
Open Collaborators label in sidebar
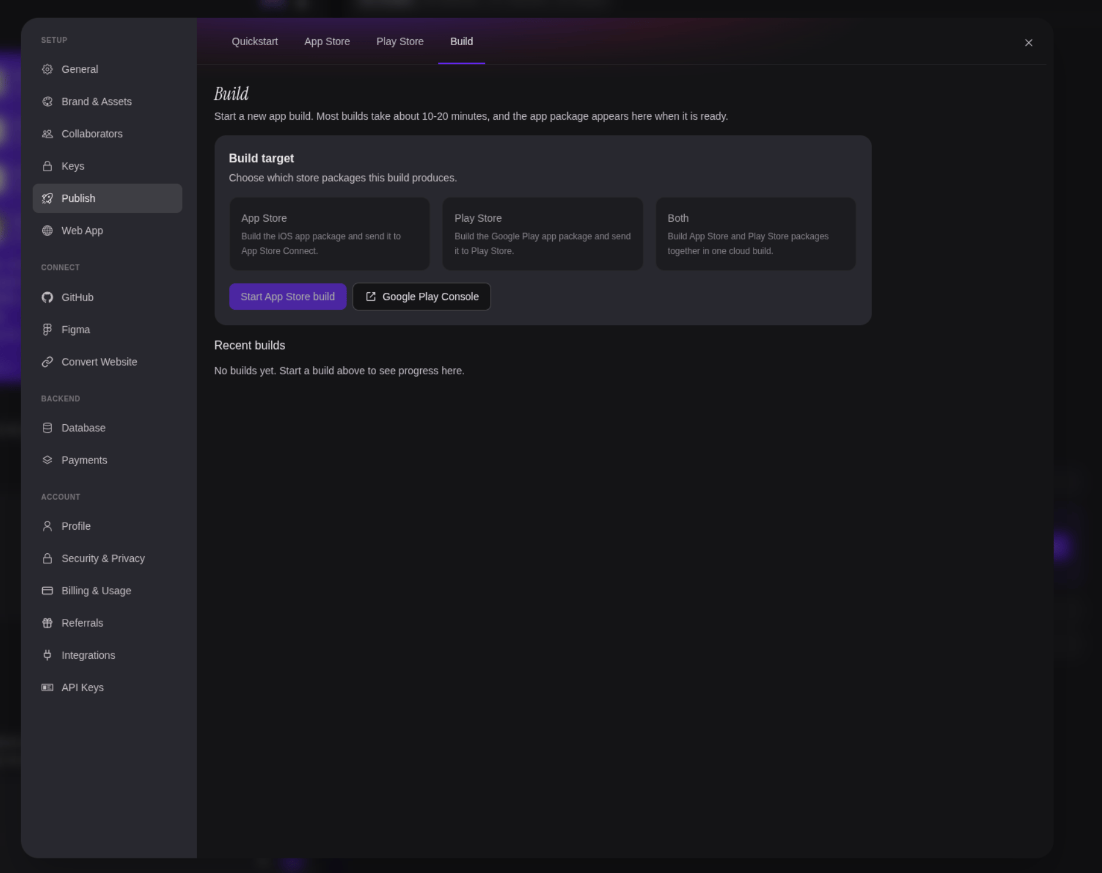click(x=92, y=134)
